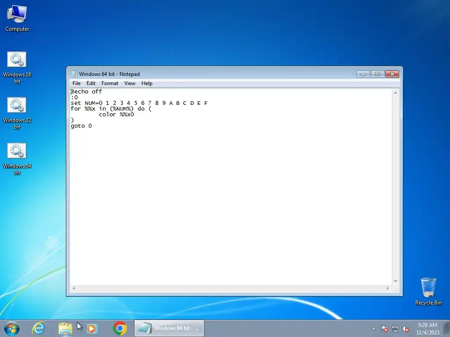Select the Windows 32 bit batch file icon
450x337 pixels.
click(x=17, y=113)
